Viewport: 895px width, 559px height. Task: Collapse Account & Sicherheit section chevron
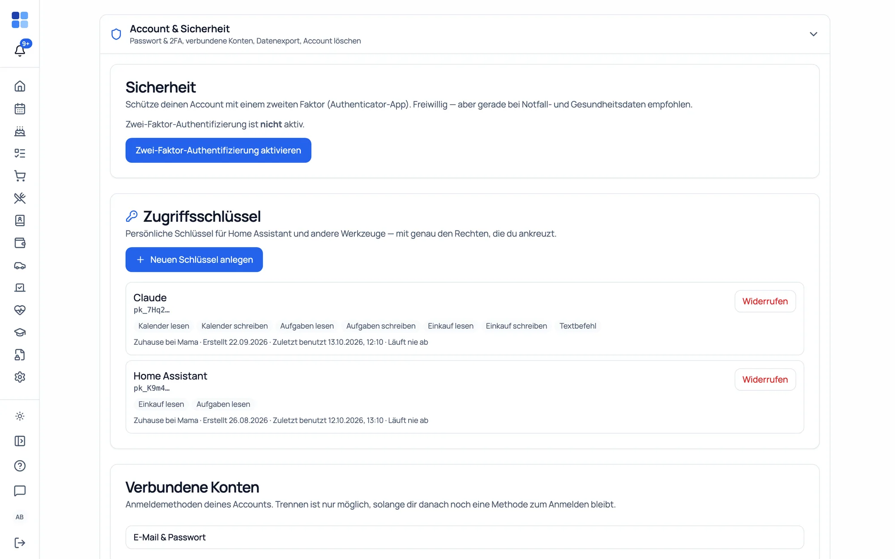(x=813, y=34)
